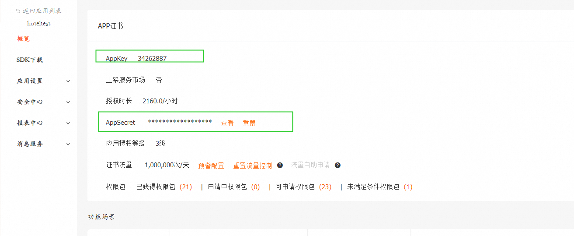Click help icon next to 重置流量控制
574x236 pixels.
click(x=280, y=166)
